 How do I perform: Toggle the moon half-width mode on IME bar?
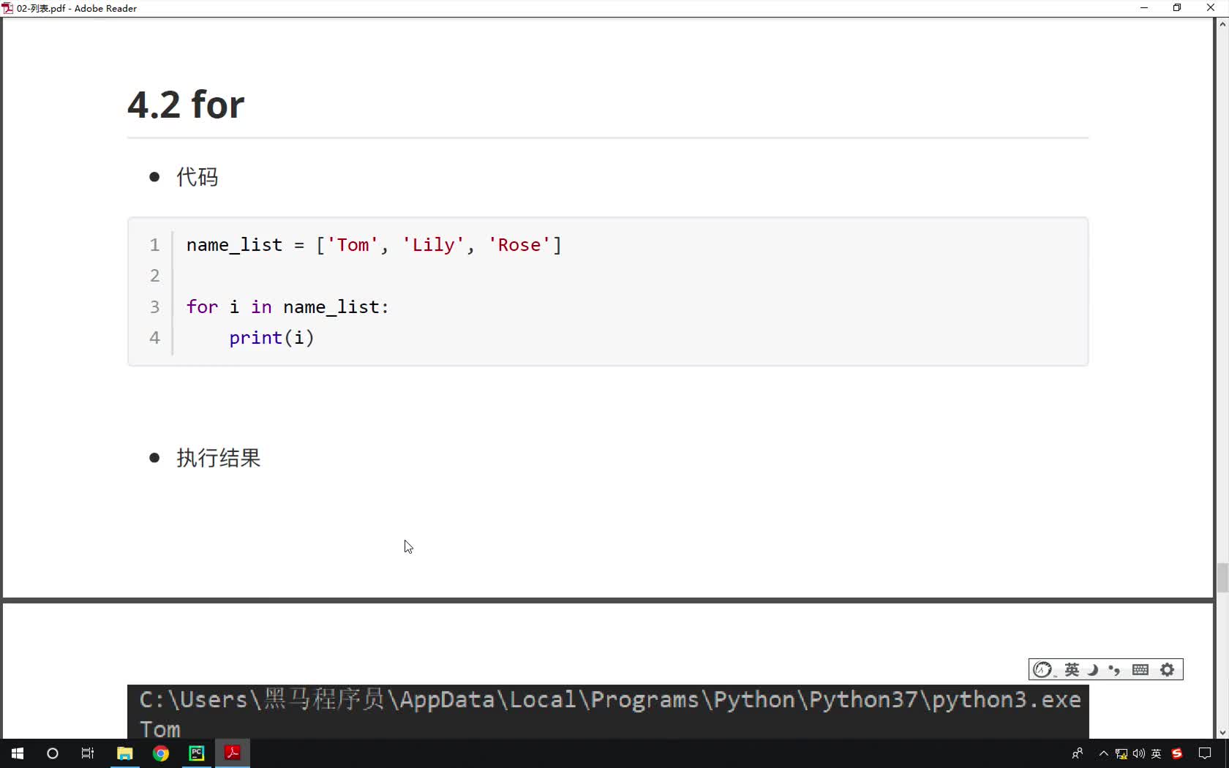tap(1093, 670)
